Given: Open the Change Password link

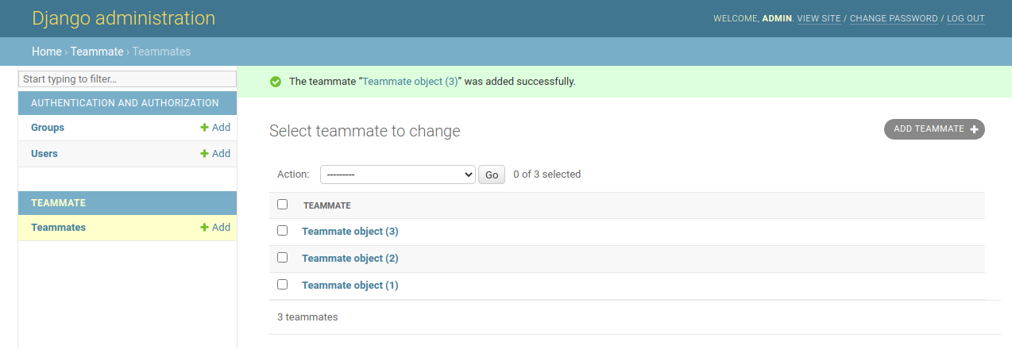Looking at the screenshot, I should tap(894, 18).
